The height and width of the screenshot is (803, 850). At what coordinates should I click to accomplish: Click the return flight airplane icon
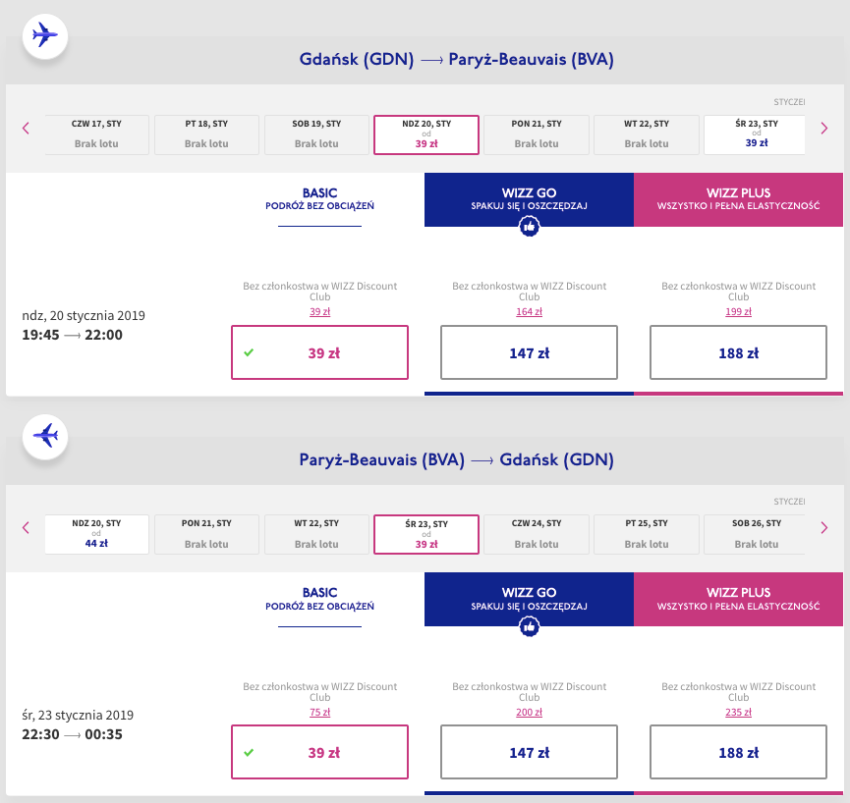click(45, 434)
